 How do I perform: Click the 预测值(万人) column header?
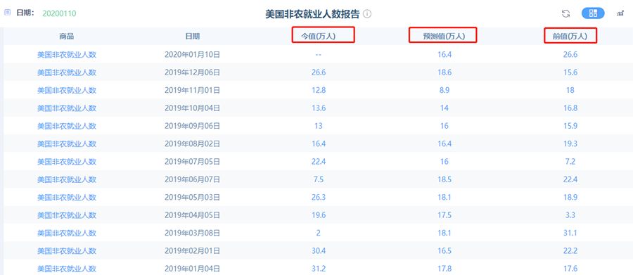pos(444,36)
